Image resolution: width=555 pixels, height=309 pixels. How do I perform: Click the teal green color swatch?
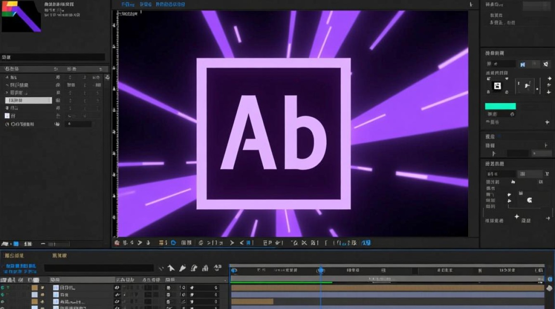[x=500, y=106]
